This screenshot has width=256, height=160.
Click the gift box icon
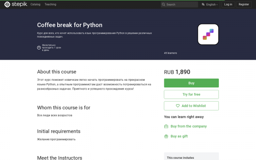pos(166,136)
